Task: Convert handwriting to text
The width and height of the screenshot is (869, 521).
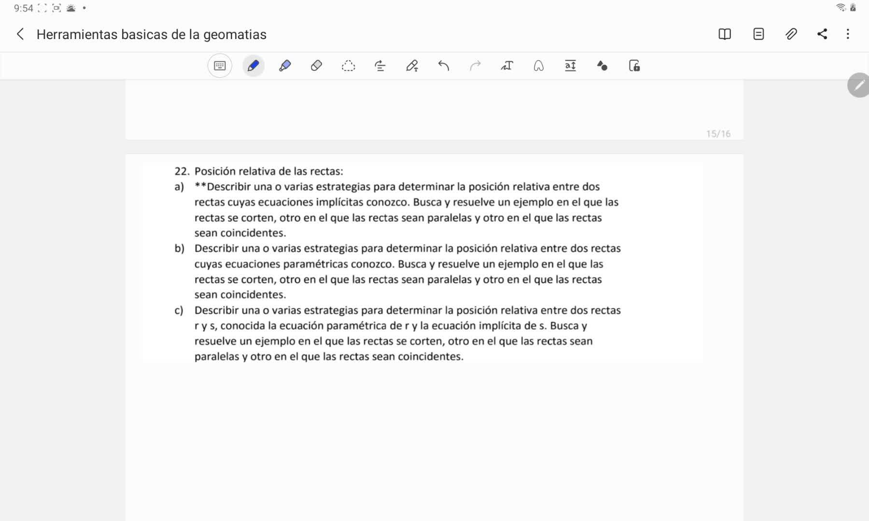Action: point(507,66)
